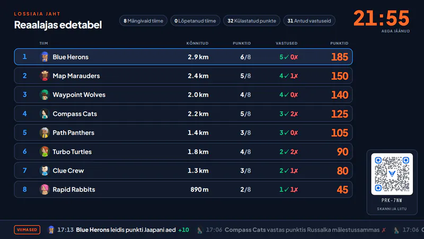424x239 pixels.
Task: Click the KÕNNITUD column header
Action: pos(197,44)
